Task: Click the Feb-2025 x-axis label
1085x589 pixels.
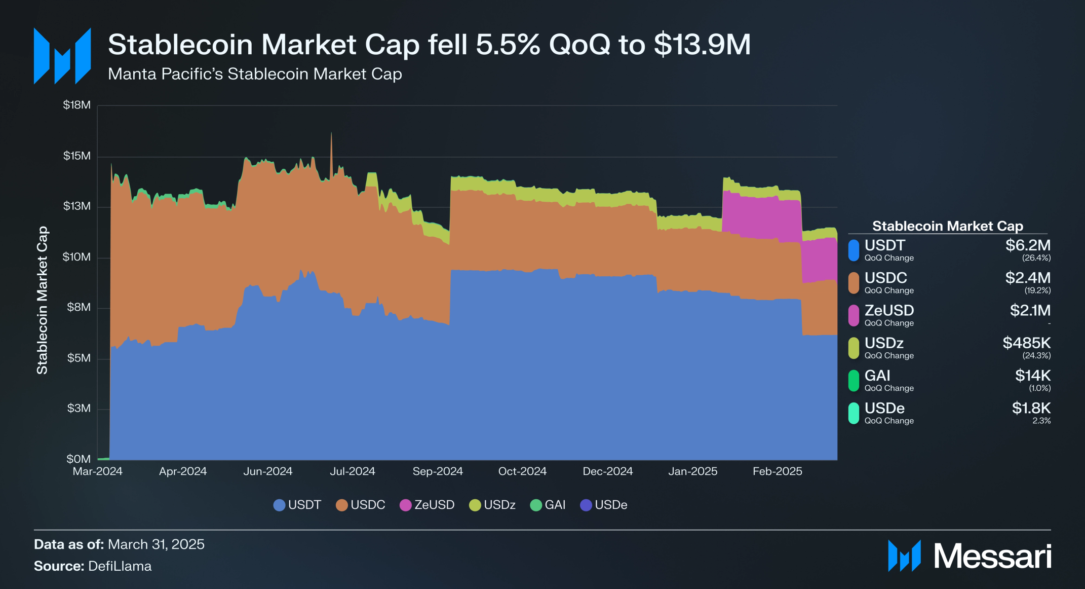Action: tap(778, 471)
